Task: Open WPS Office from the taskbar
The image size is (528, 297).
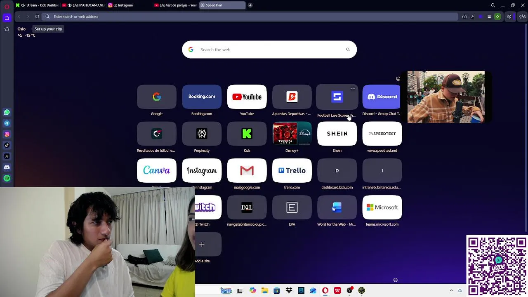Action: (x=337, y=290)
